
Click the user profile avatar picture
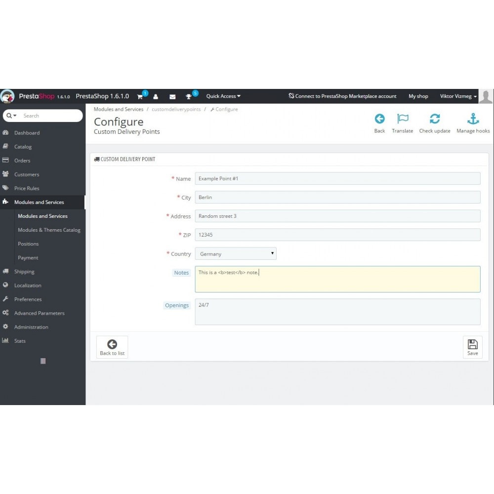[486, 96]
